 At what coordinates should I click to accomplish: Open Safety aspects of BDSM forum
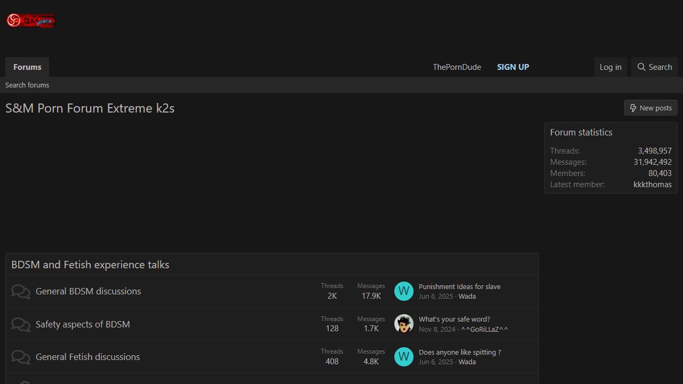[x=83, y=324]
